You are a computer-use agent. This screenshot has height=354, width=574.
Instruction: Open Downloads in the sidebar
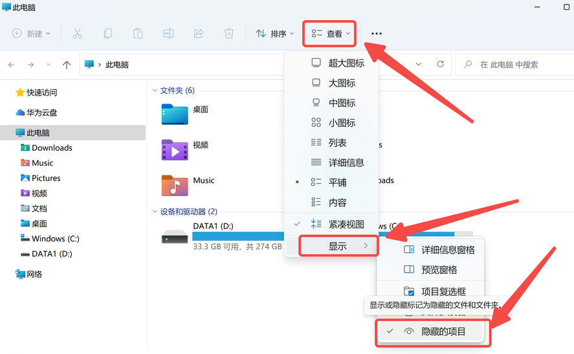(x=47, y=148)
